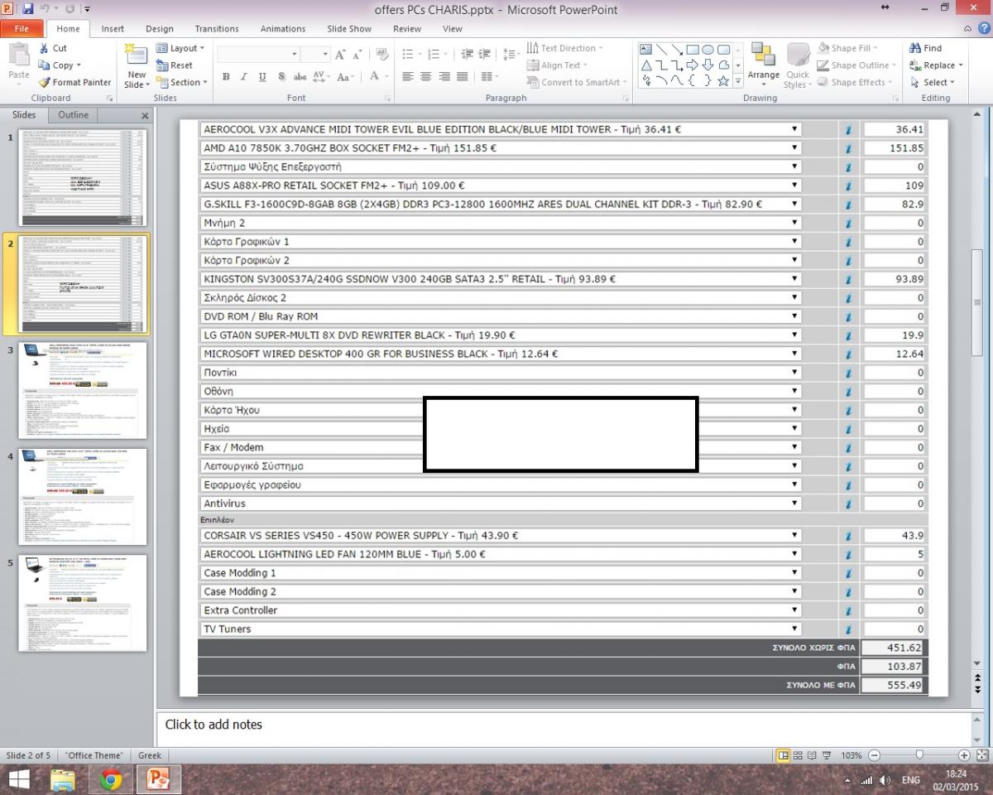Select the Text Box shape in gallery
The width and height of the screenshot is (993, 795).
645,49
